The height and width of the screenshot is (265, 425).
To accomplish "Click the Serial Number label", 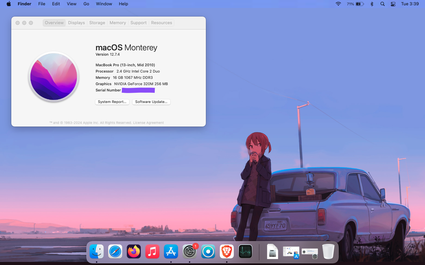I will pyautogui.click(x=108, y=90).
